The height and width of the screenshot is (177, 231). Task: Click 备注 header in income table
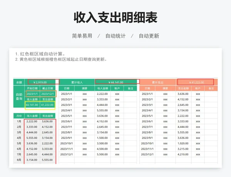(x=131, y=88)
